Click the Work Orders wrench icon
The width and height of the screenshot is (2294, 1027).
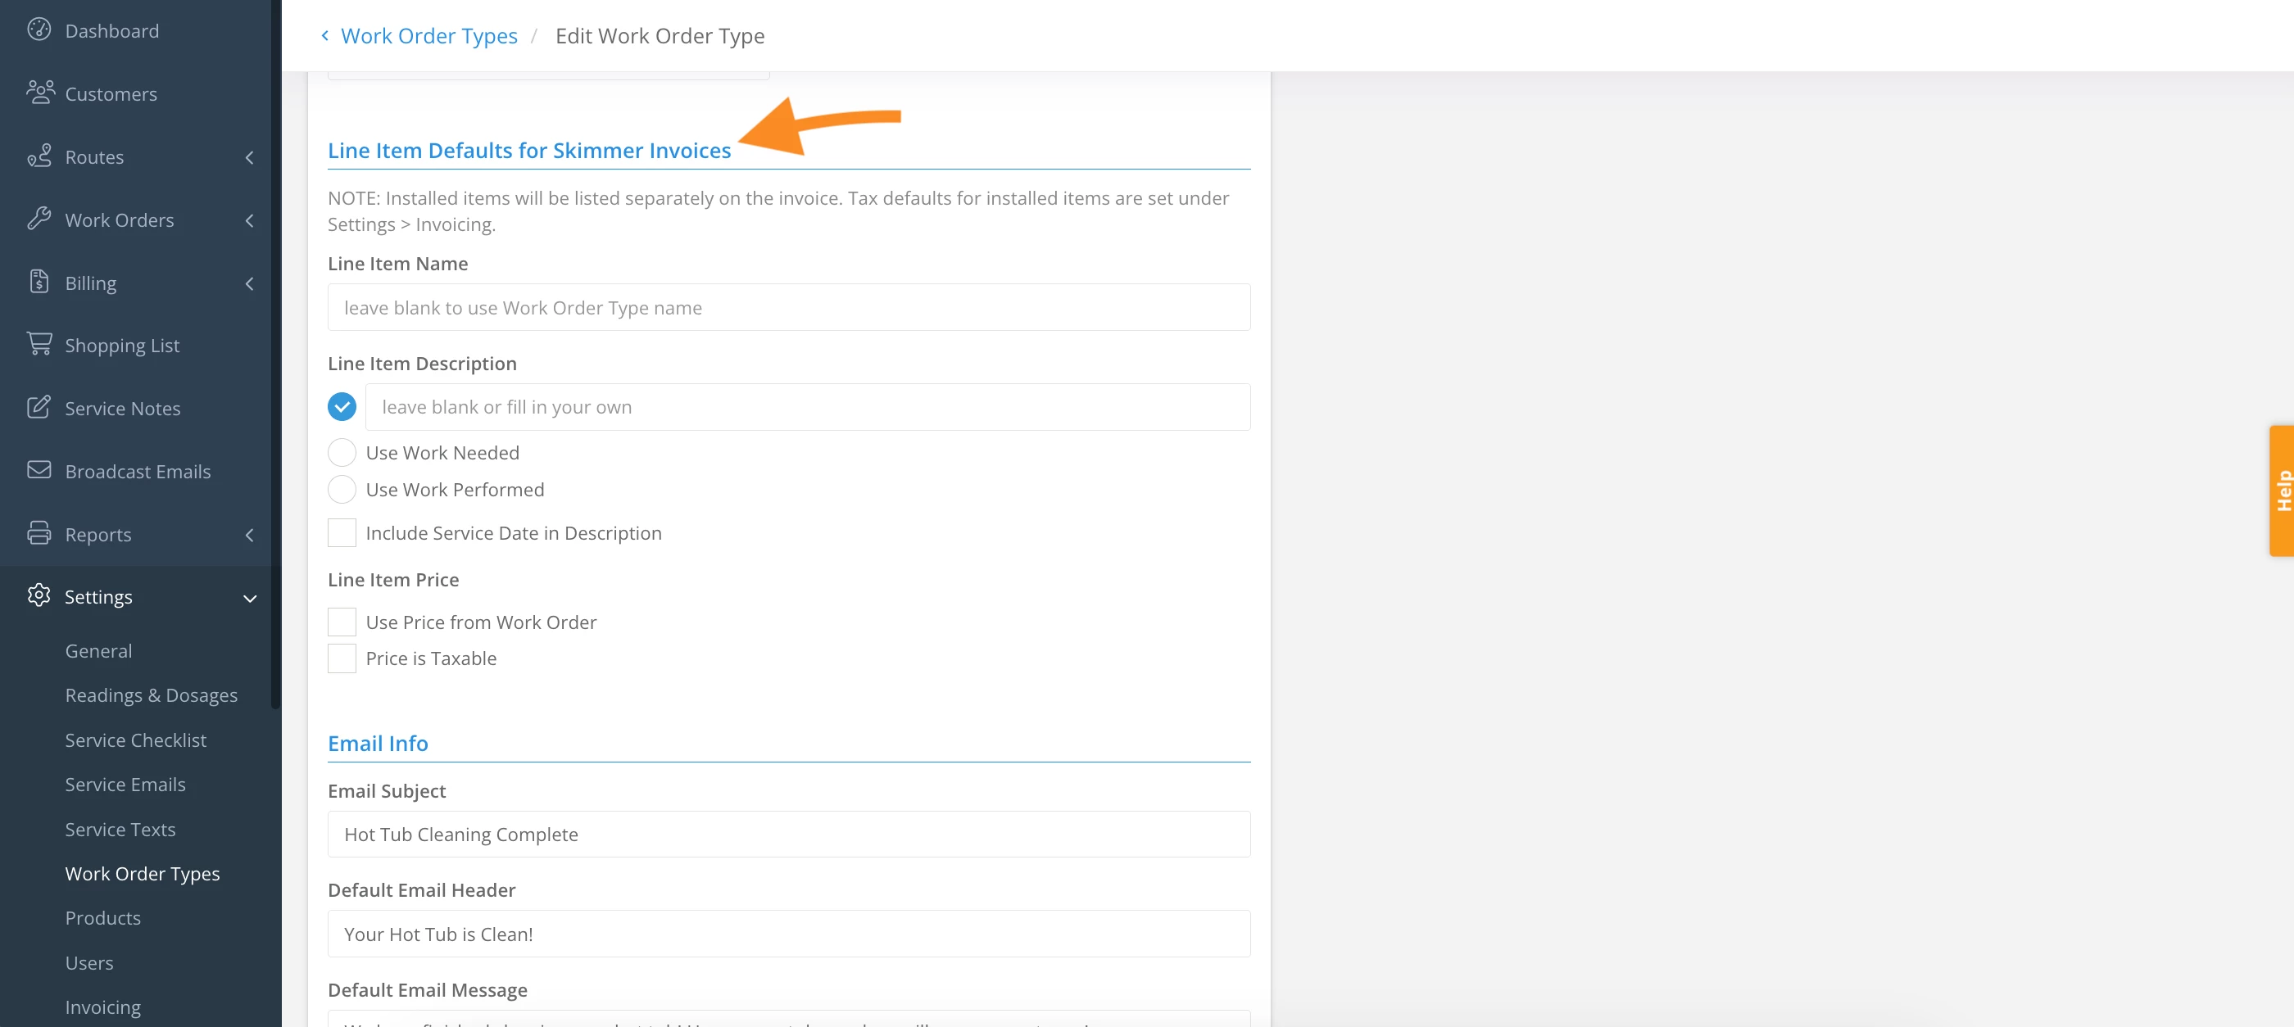[39, 219]
